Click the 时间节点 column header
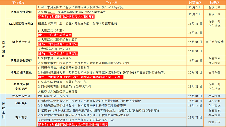The image size is (226, 127). (x=195, y=2)
